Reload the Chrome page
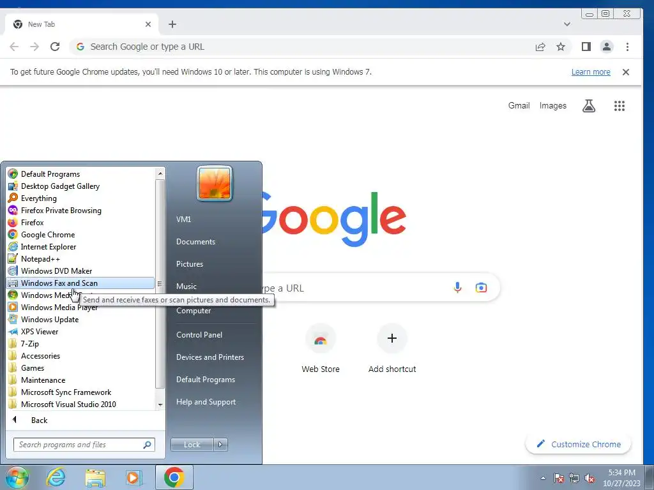The image size is (654, 490). [x=55, y=47]
